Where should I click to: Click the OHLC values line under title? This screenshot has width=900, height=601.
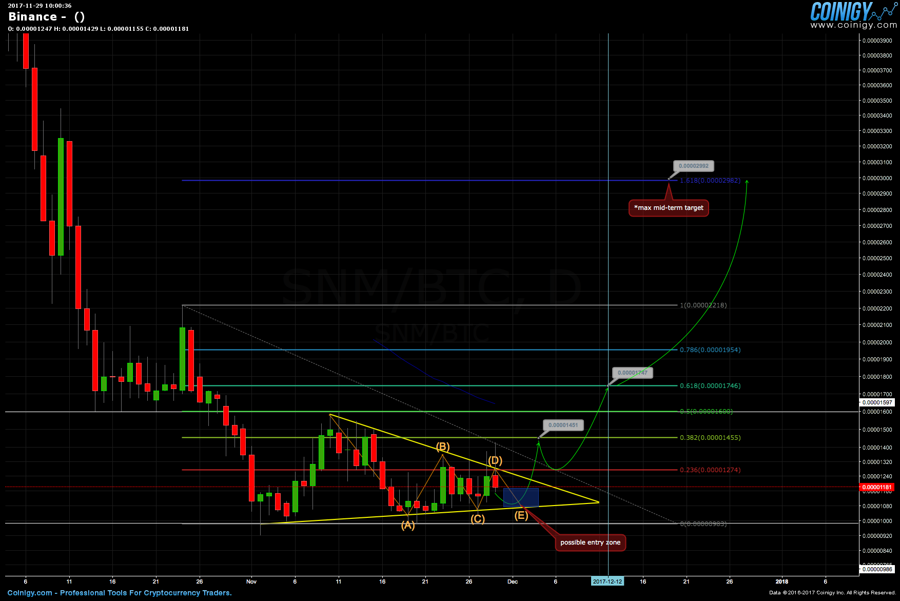point(99,29)
